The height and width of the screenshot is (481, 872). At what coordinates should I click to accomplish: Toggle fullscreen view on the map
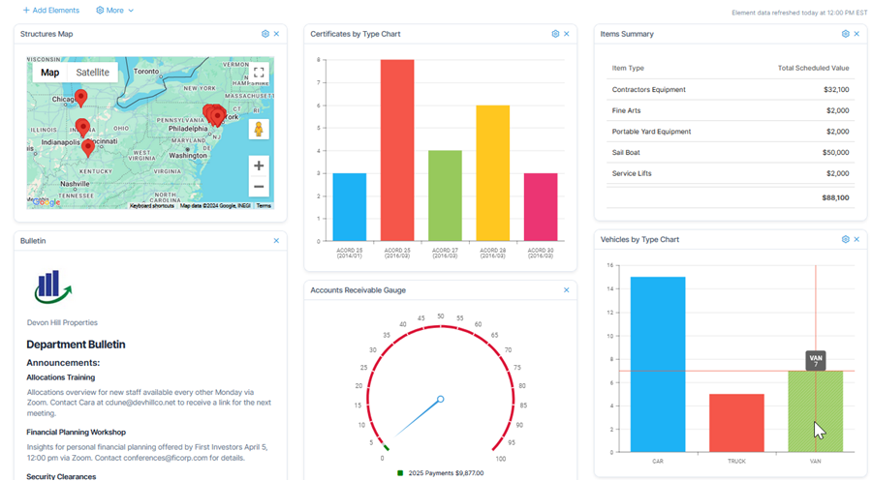[259, 72]
